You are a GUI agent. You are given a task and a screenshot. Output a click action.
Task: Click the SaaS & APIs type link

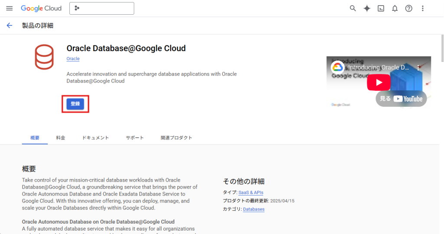coord(251,192)
